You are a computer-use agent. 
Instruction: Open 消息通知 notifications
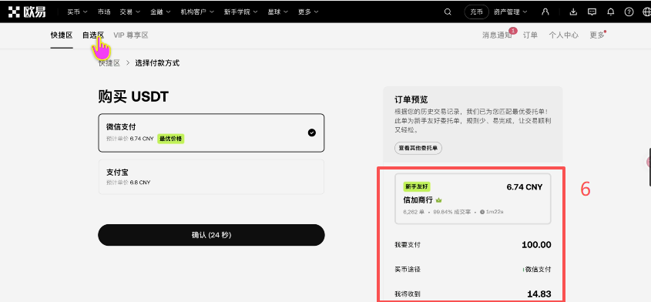point(497,35)
